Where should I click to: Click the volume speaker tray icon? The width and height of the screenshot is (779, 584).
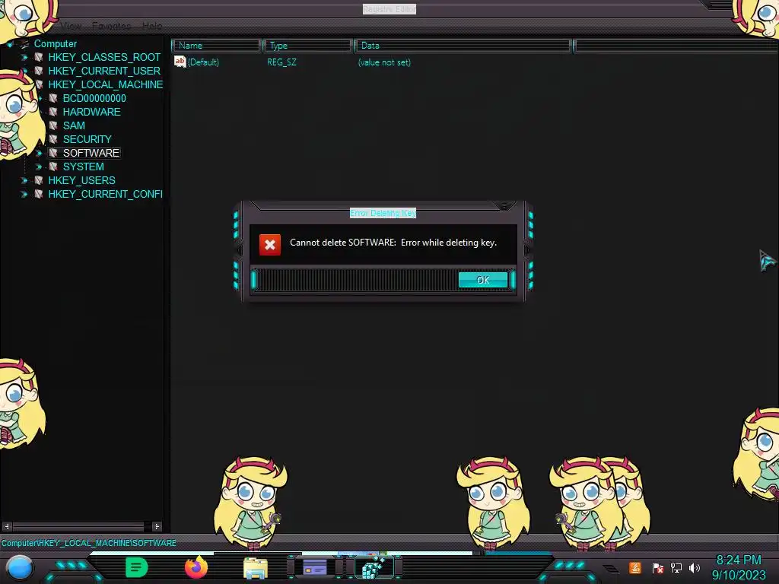click(x=695, y=567)
